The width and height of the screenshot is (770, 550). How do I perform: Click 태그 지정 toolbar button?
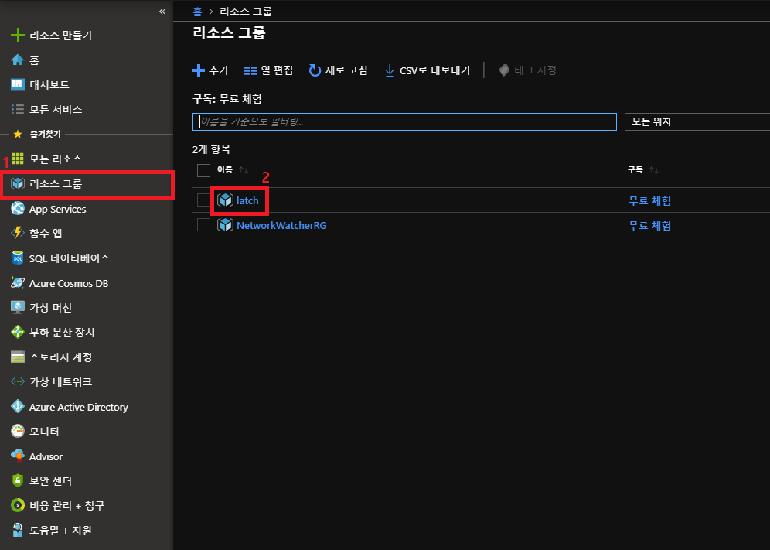528,70
